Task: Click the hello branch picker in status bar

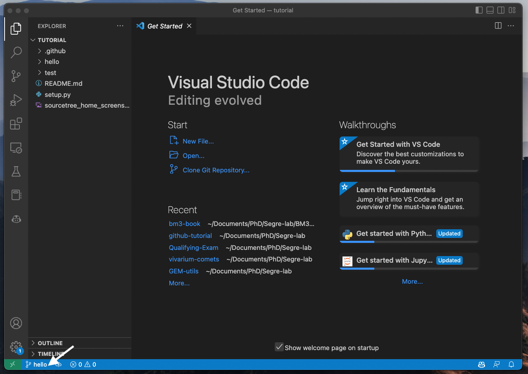Action: (x=36, y=365)
